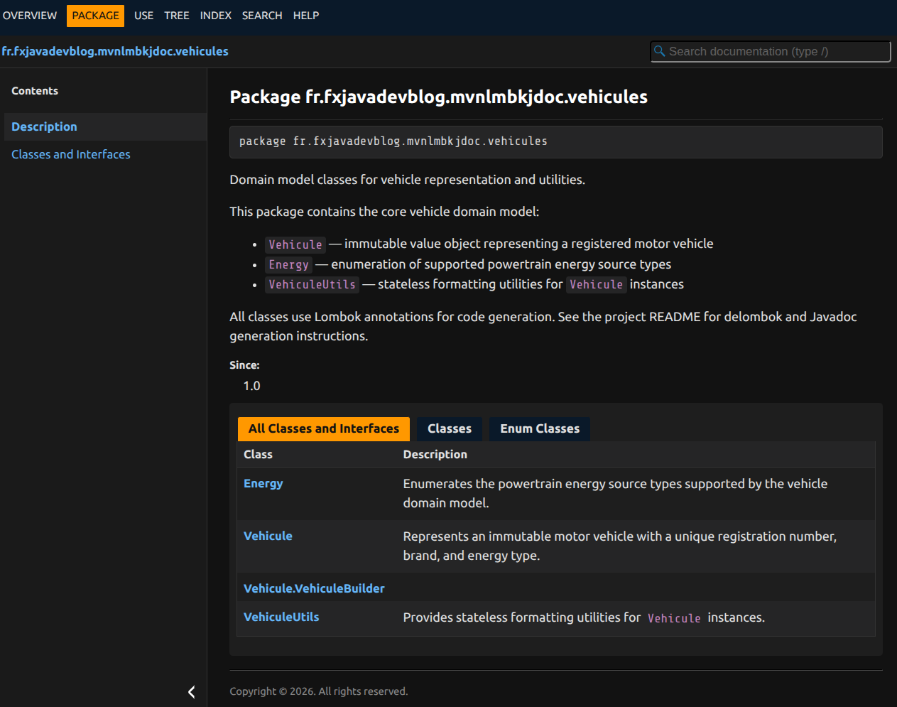Viewport: 897px width, 707px height.
Task: Click the Class column header
Action: 258,454
